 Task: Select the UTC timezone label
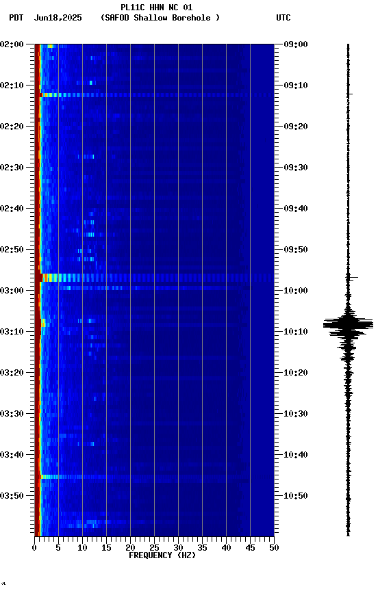pos(283,18)
